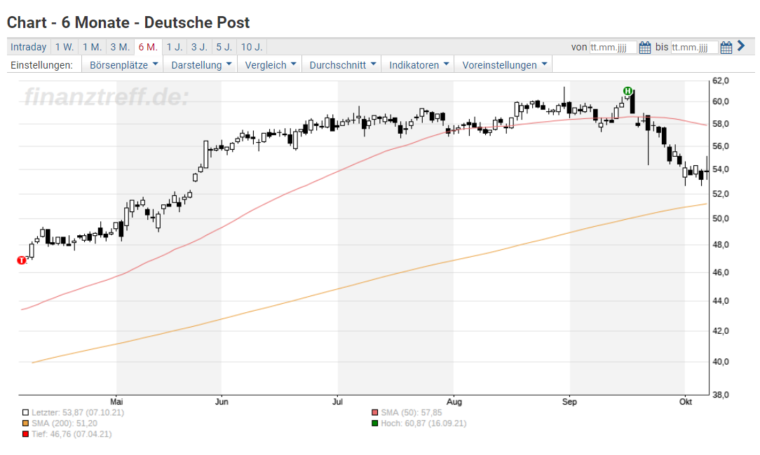Select the 6 M. time range tab

click(148, 47)
